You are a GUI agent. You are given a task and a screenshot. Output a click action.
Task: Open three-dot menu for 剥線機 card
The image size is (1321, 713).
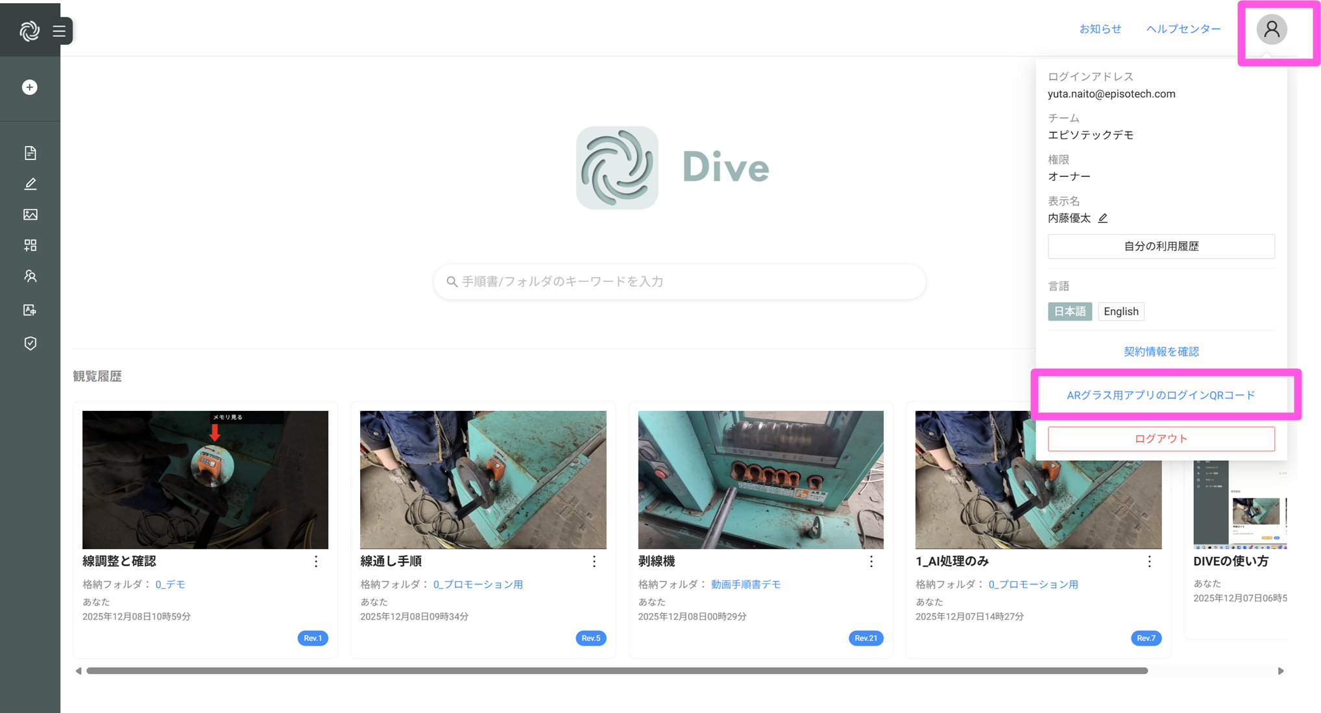[x=871, y=561]
